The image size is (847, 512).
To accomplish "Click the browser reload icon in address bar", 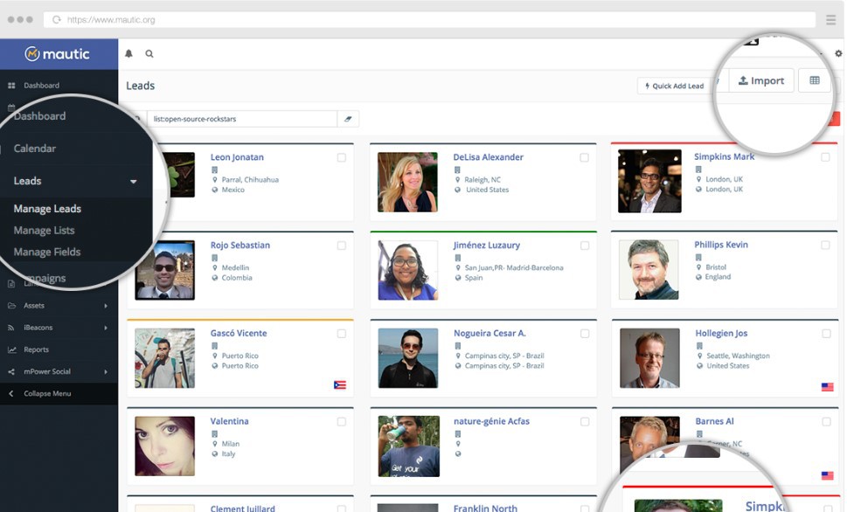I will pyautogui.click(x=57, y=19).
